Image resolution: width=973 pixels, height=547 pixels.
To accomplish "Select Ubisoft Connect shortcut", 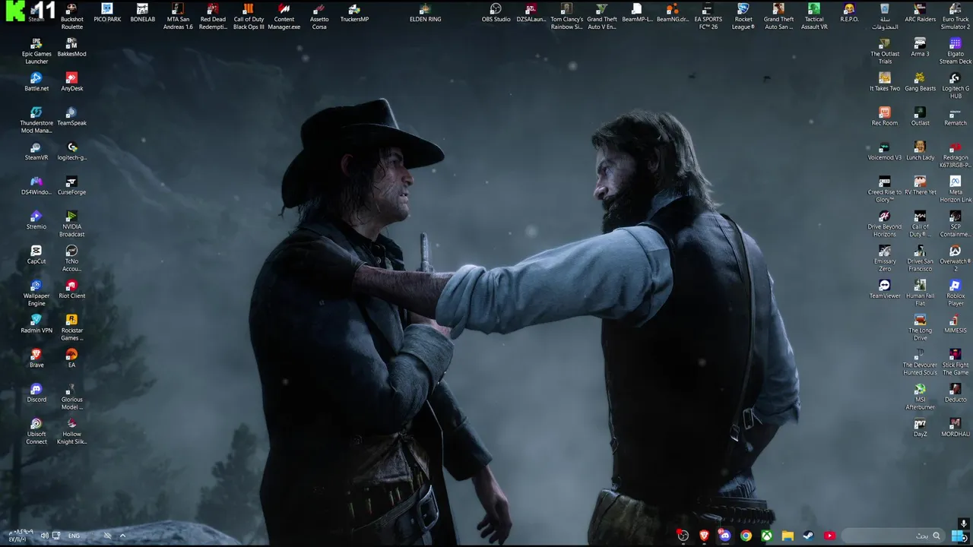I will 36,430.
